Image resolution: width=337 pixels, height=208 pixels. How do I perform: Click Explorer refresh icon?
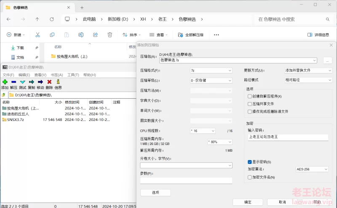[52, 19]
